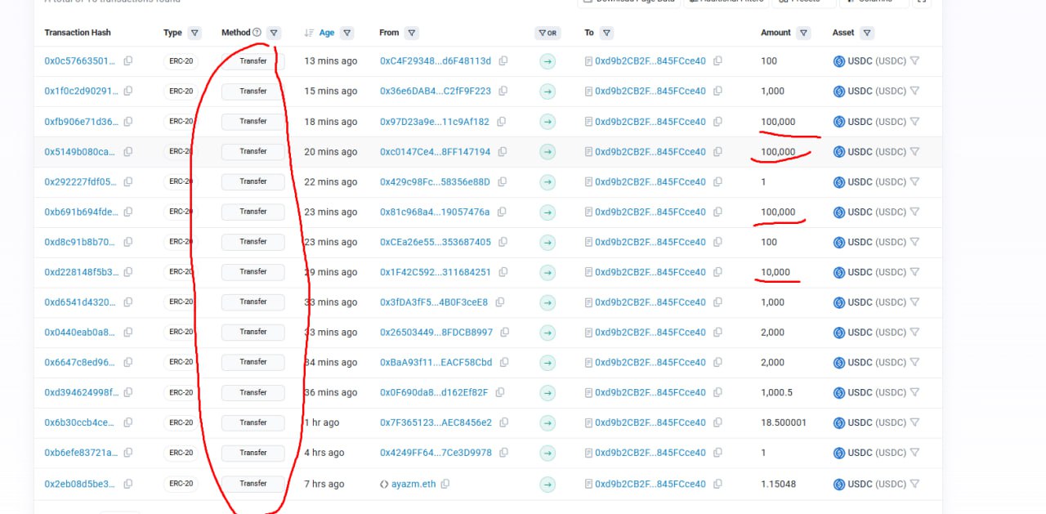Screen dimensions: 1046x514
Task: Click the green arrow in the 0x0440eab0a8 row
Action: (x=548, y=333)
